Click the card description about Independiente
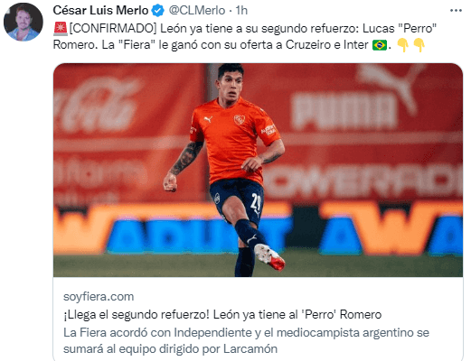The width and height of the screenshot is (471, 361). [246, 341]
